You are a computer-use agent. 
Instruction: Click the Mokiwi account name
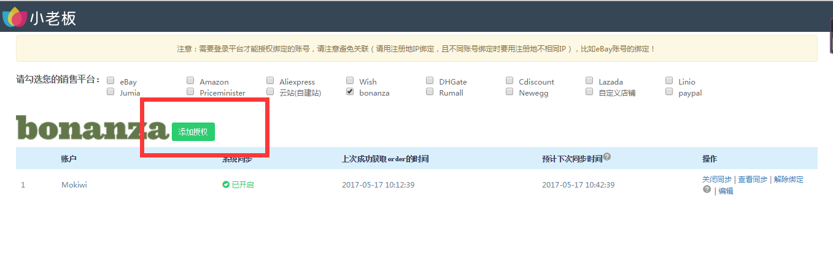[74, 185]
